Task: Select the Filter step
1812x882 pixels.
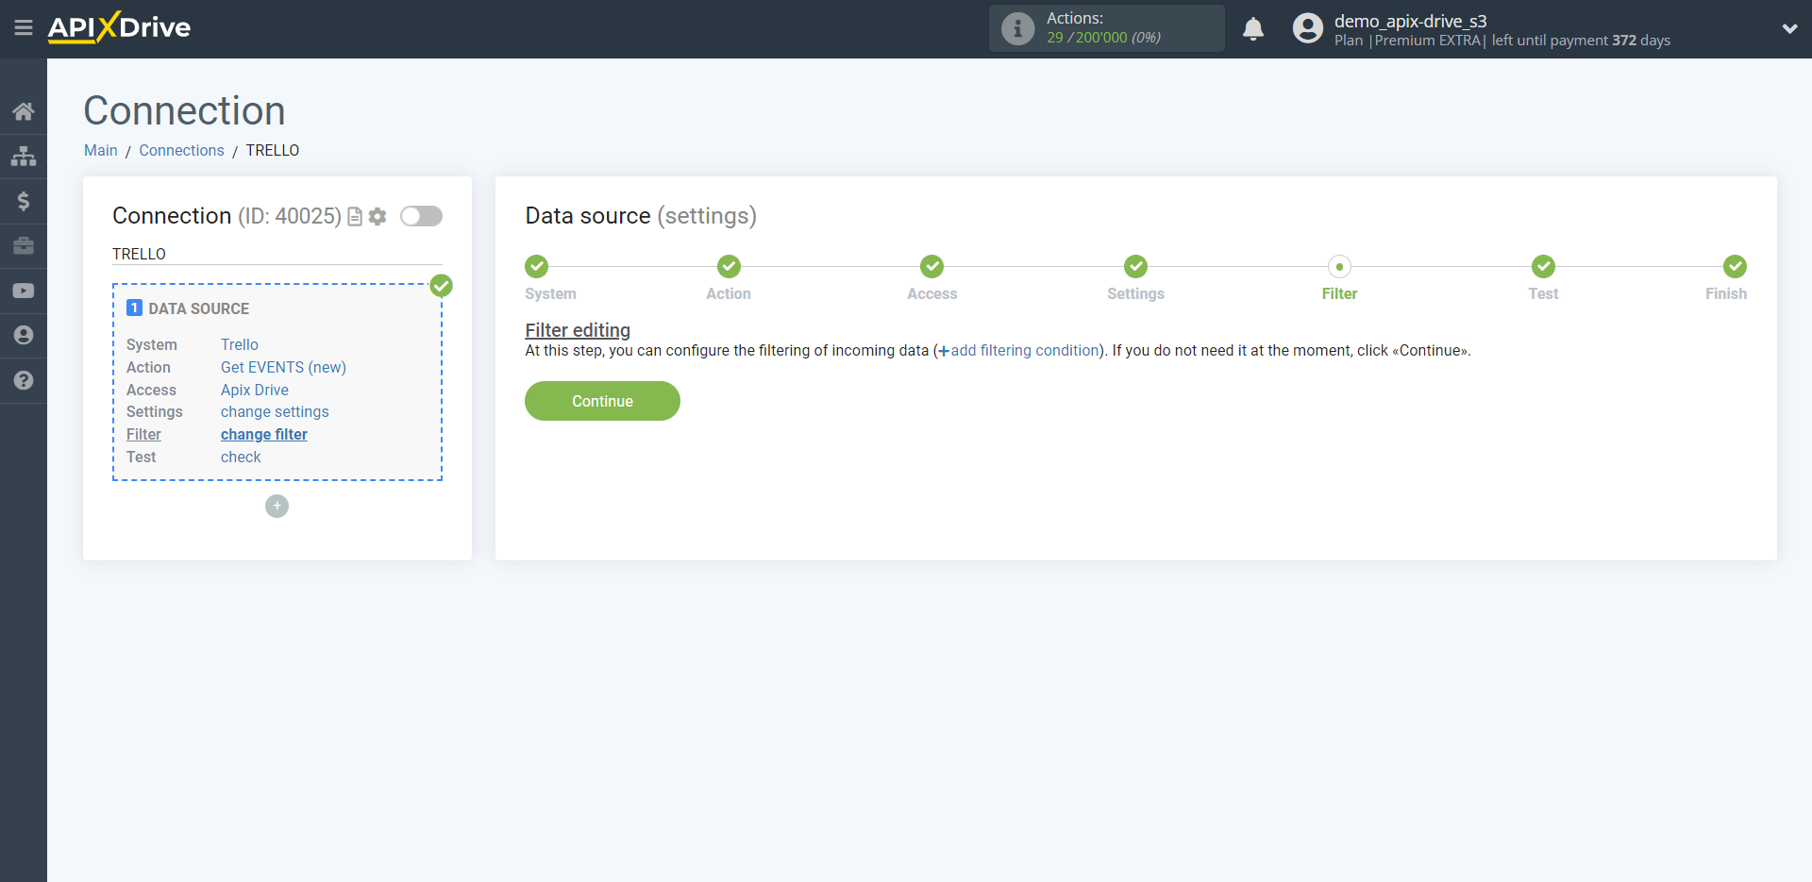Action: (1339, 266)
